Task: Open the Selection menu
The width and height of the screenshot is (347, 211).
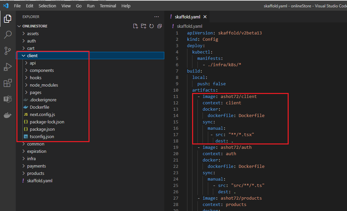Action: tap(47, 6)
